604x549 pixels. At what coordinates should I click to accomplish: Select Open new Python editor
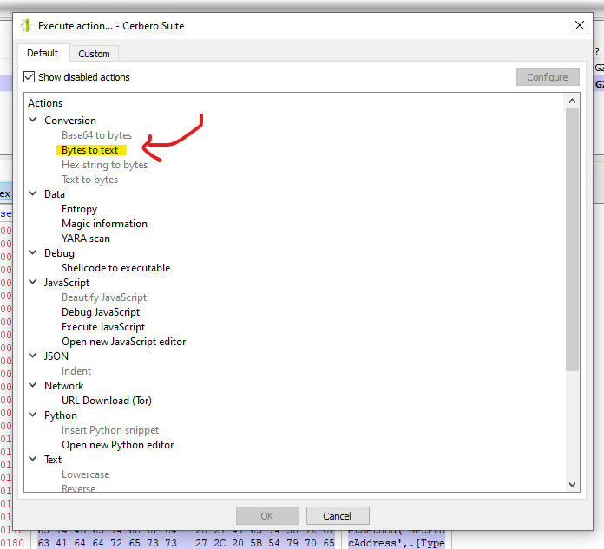pyautogui.click(x=117, y=445)
